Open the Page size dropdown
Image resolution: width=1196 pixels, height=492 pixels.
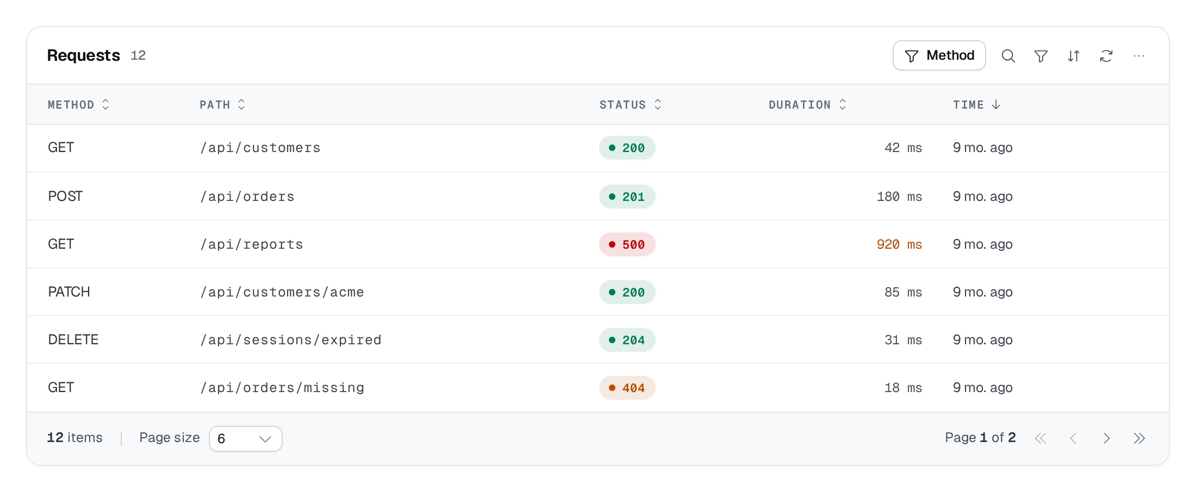click(x=245, y=439)
